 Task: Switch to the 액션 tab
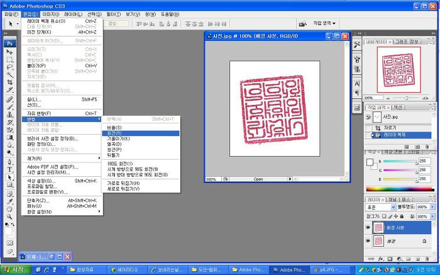398,108
